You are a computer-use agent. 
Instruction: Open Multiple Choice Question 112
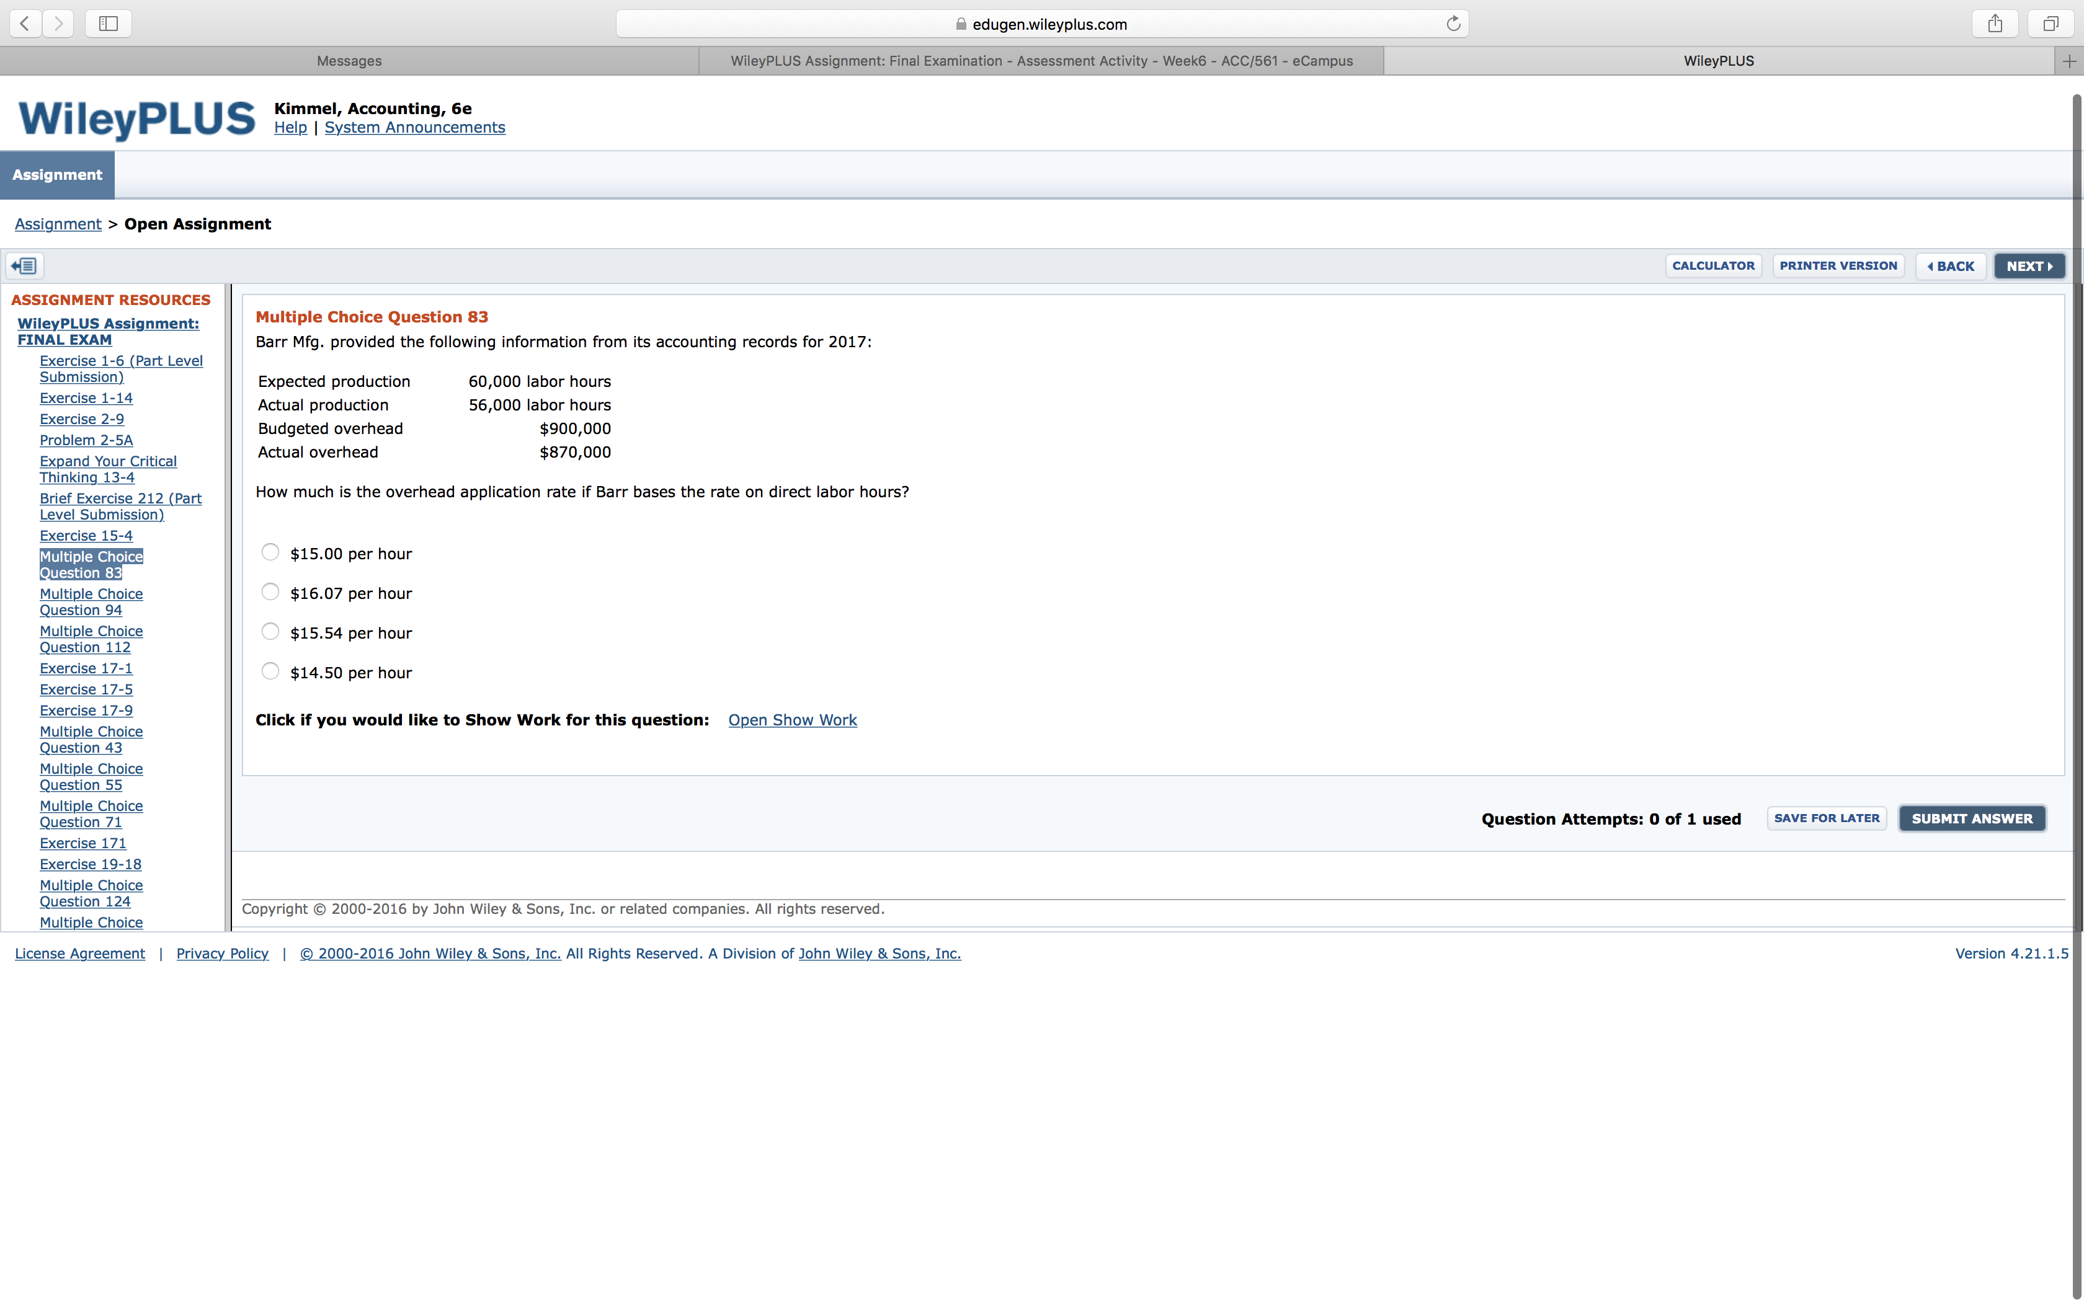[x=91, y=639]
